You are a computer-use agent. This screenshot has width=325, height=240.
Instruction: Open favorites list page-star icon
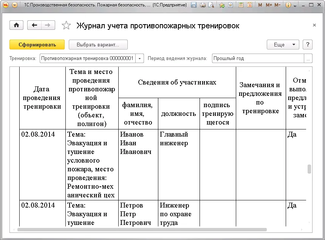(x=230, y=5)
